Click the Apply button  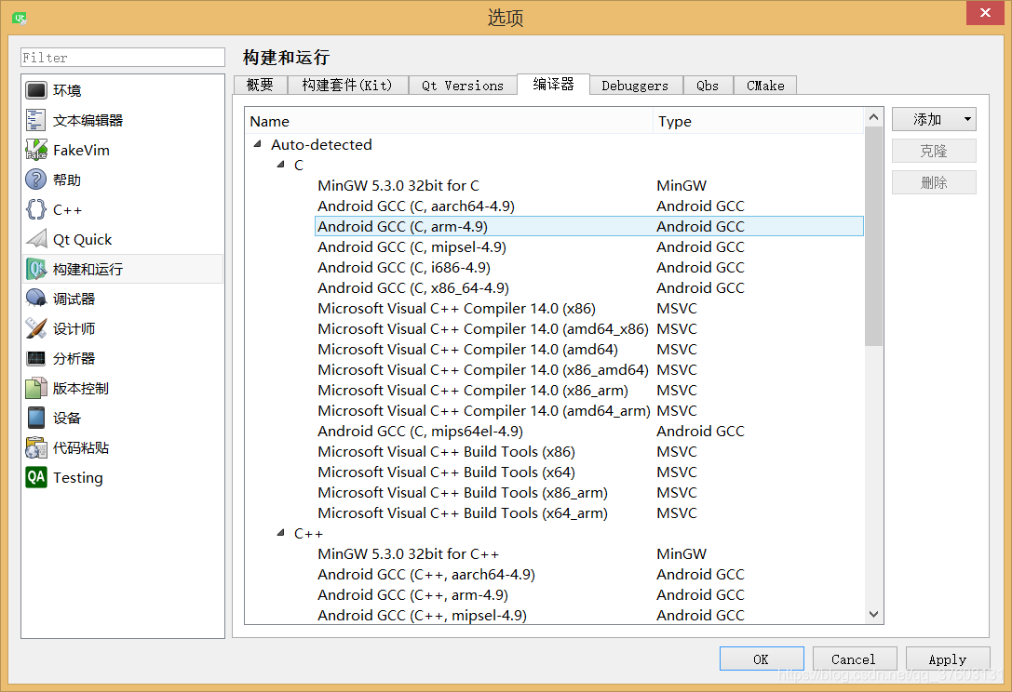(x=948, y=659)
